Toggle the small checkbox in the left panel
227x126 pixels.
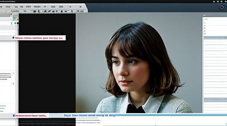pyautogui.click(x=13, y=84)
